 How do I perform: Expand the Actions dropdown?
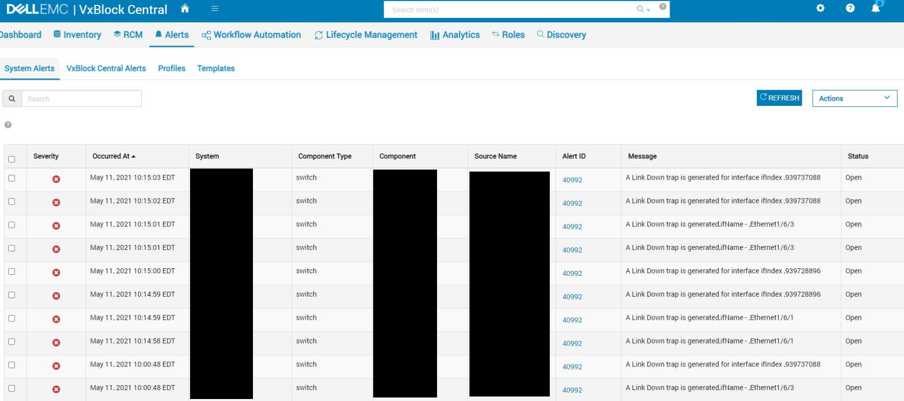[854, 98]
